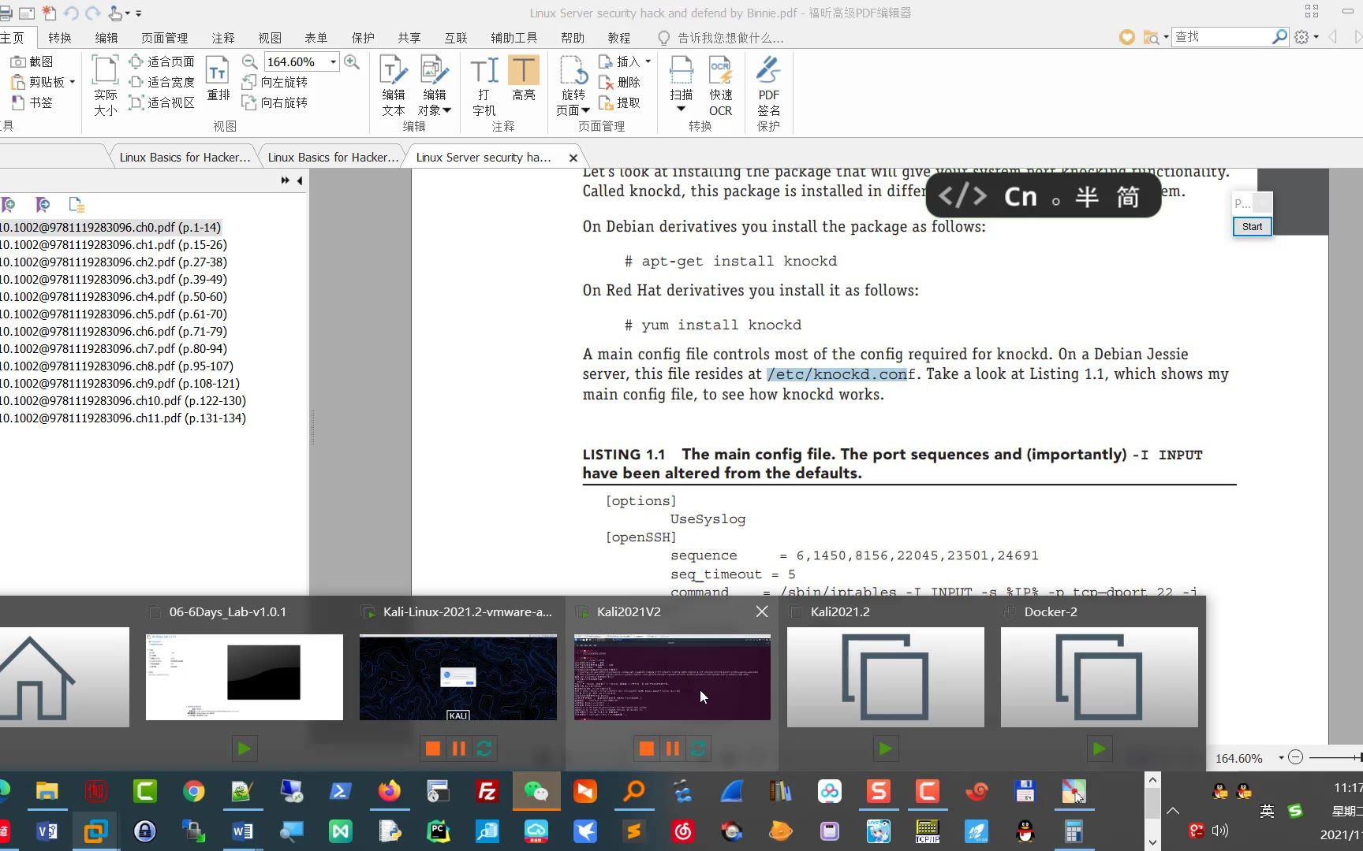Power on the 06-6Days_Lab-v1.0.1 VM
The height and width of the screenshot is (851, 1363).
point(244,749)
